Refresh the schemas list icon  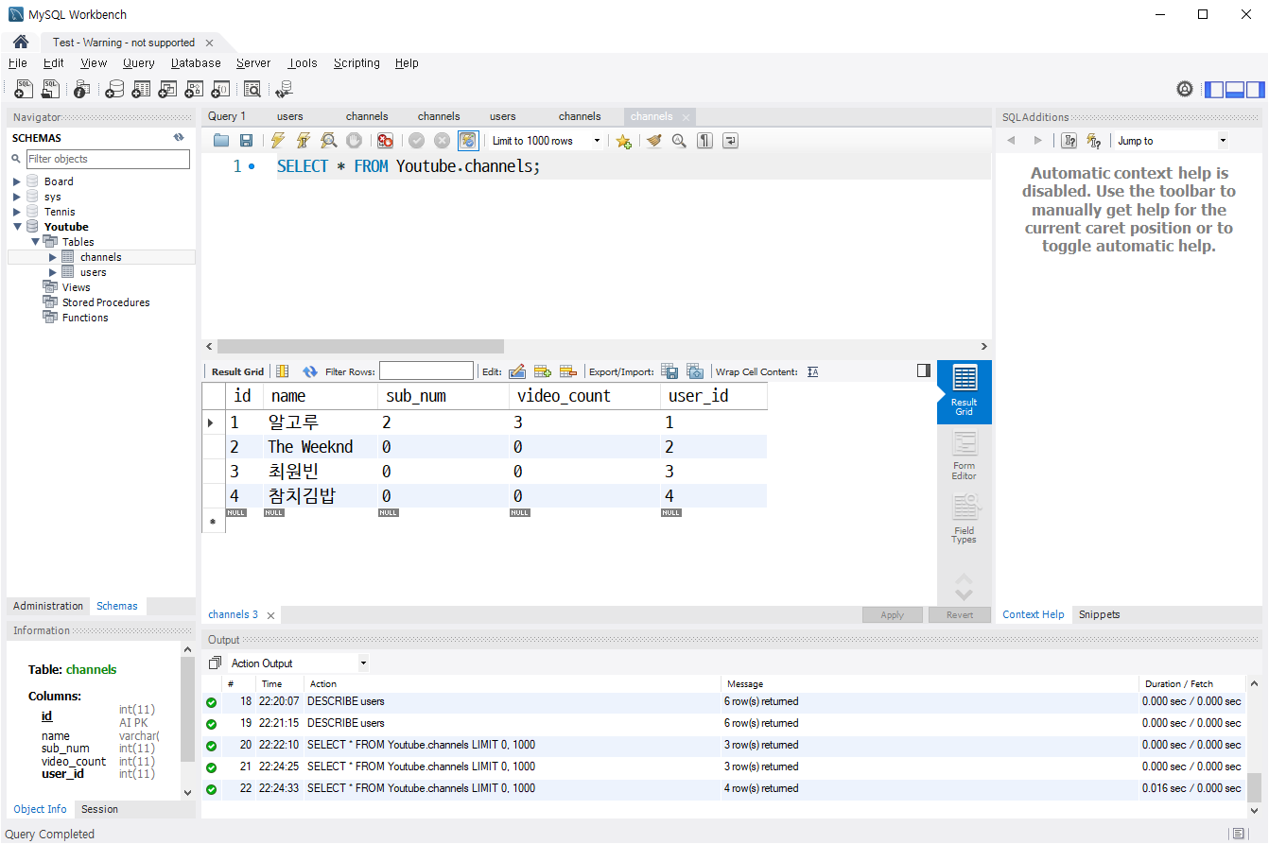click(179, 137)
